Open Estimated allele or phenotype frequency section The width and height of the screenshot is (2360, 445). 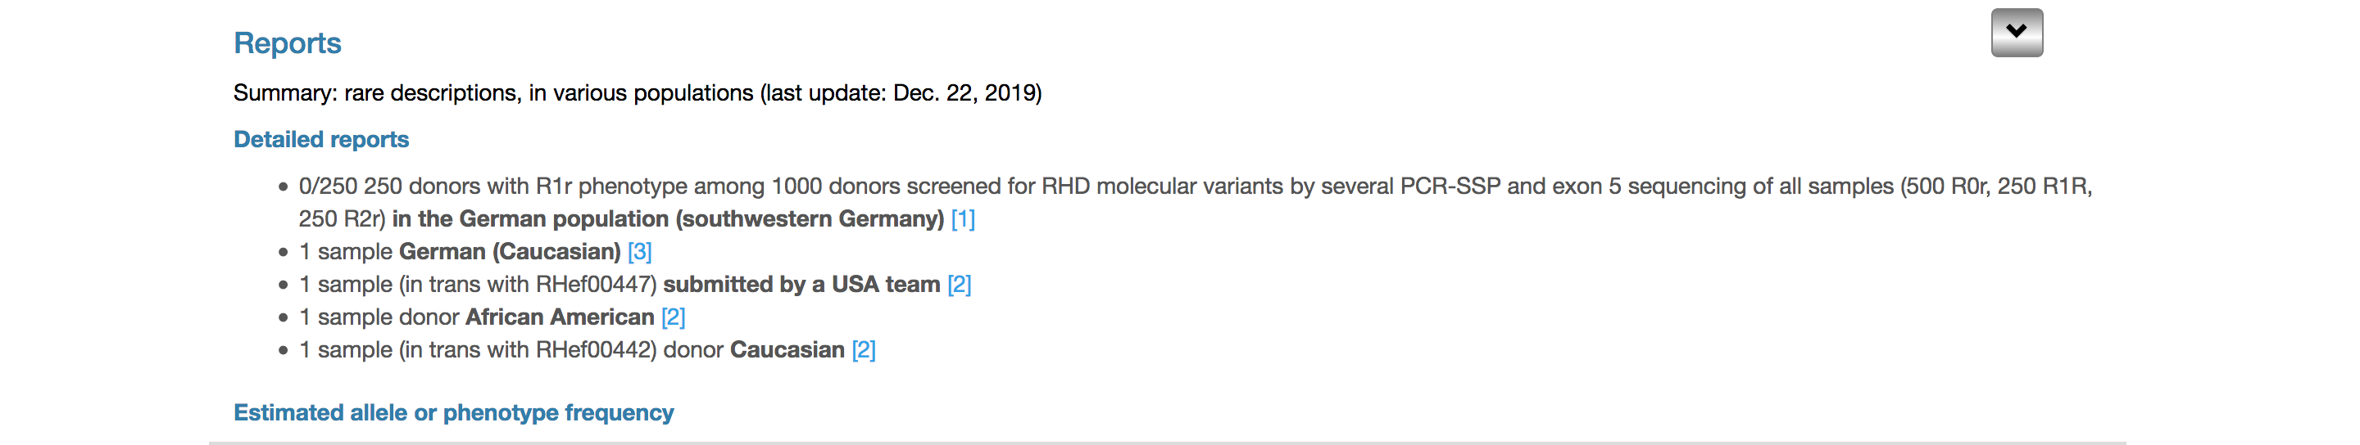point(453,412)
